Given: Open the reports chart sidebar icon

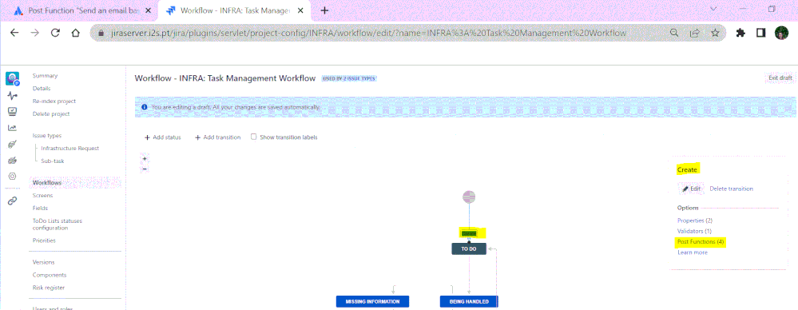Looking at the screenshot, I should pos(12,128).
